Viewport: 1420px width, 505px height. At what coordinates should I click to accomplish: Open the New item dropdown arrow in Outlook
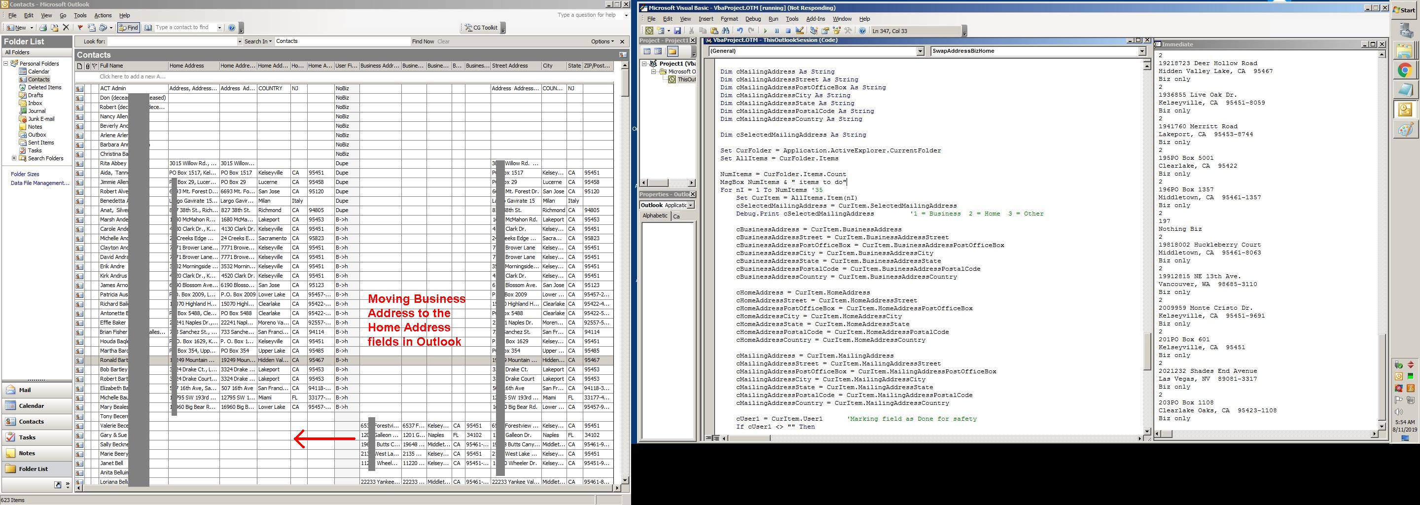click(32, 28)
